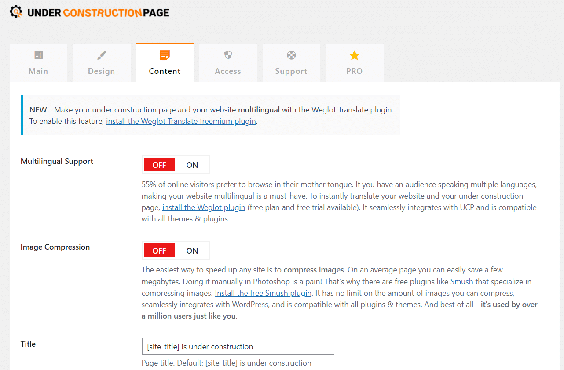
Task: Click the install the Weglot plugin link
Action: pyautogui.click(x=204, y=207)
